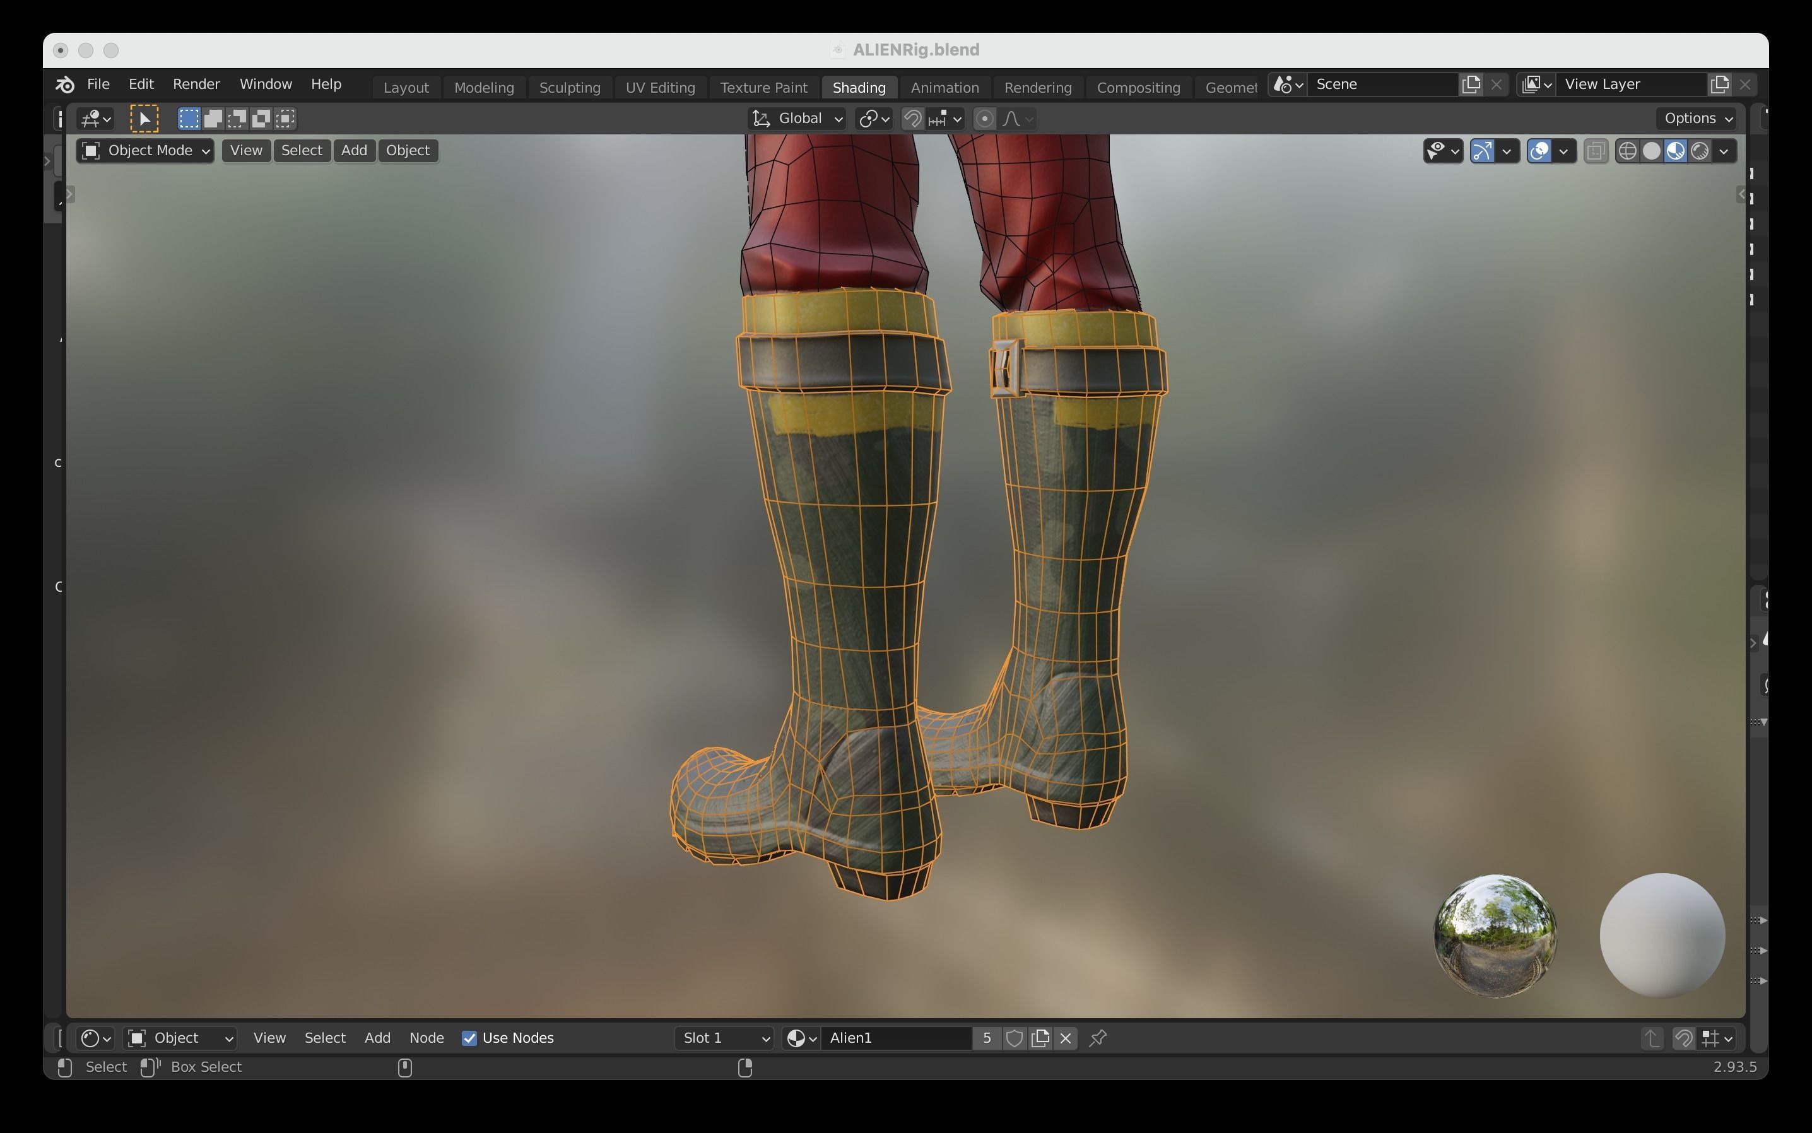Switch to the Texture Paint workspace tab
The height and width of the screenshot is (1133, 1812).
tap(763, 88)
